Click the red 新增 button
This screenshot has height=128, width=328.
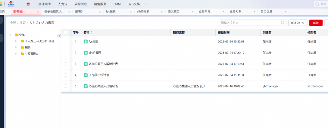pyautogui.click(x=316, y=23)
